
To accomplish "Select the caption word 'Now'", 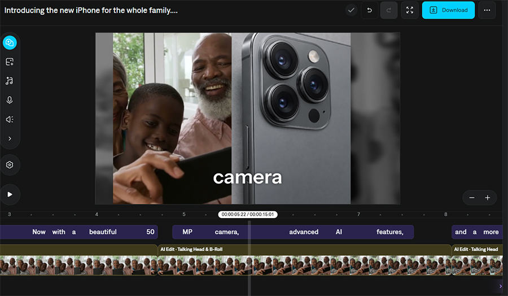I will coord(39,232).
